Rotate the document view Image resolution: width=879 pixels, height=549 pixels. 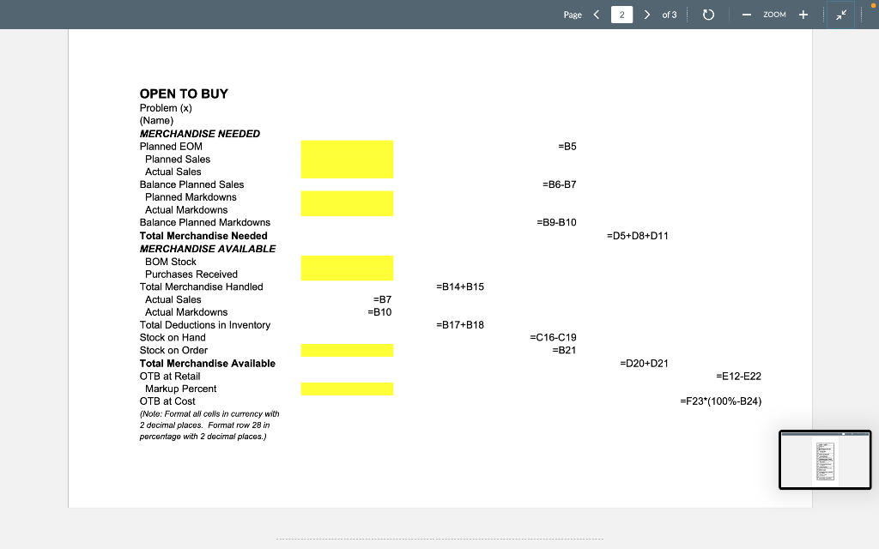pyautogui.click(x=708, y=15)
